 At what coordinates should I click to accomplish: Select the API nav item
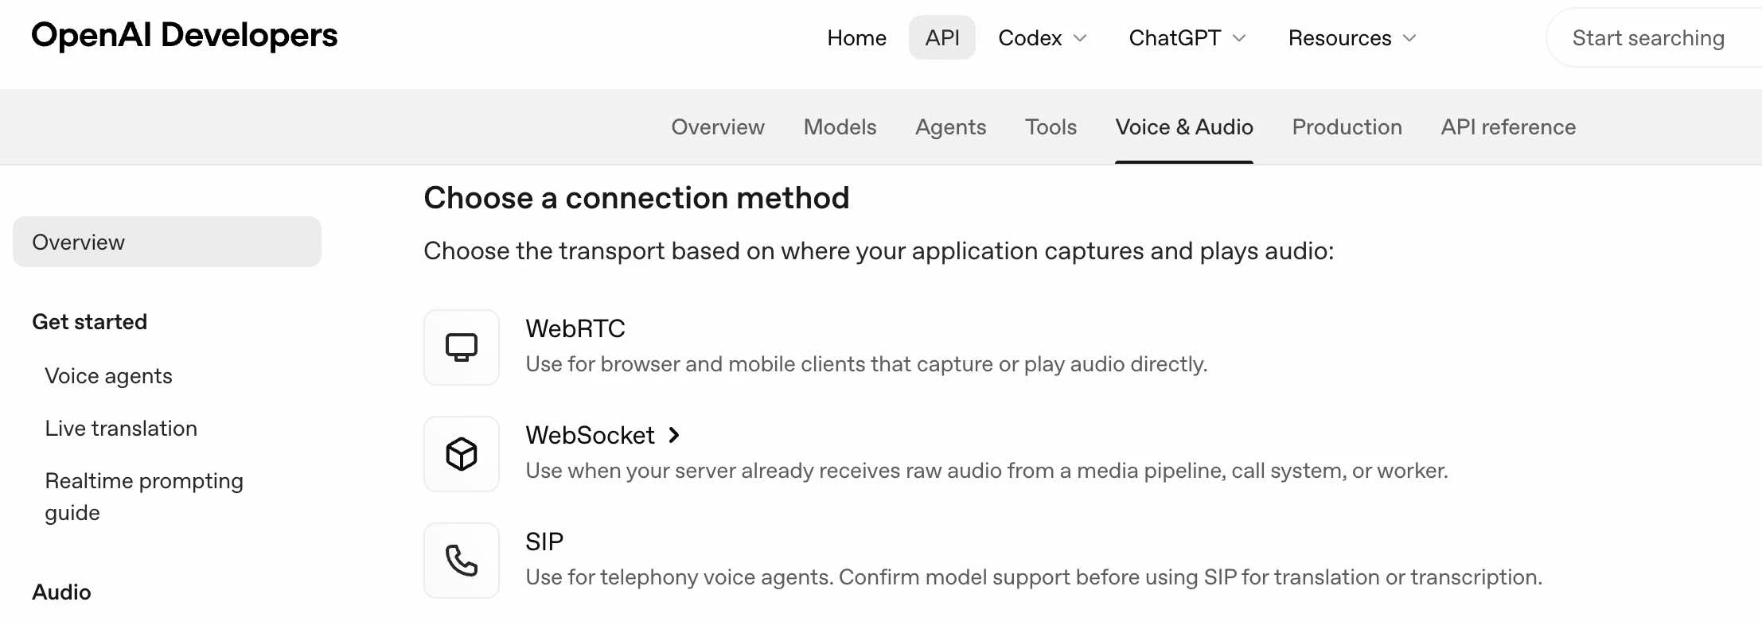pos(942,38)
